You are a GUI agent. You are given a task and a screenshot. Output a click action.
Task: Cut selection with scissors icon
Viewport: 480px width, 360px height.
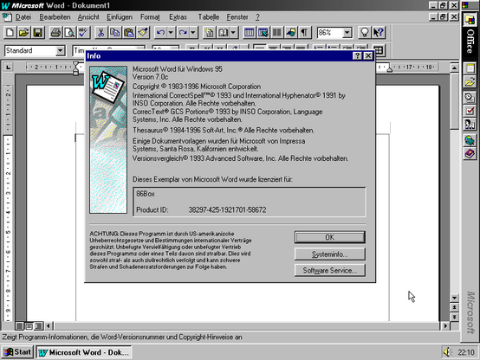pyautogui.click(x=101, y=32)
